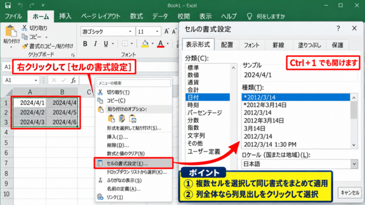Open the ファイル tab
The width and height of the screenshot is (365, 205).
tap(13, 17)
